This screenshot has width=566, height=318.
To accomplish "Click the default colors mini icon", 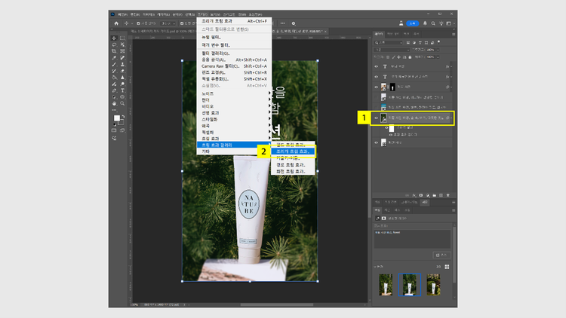I will tap(115, 125).
